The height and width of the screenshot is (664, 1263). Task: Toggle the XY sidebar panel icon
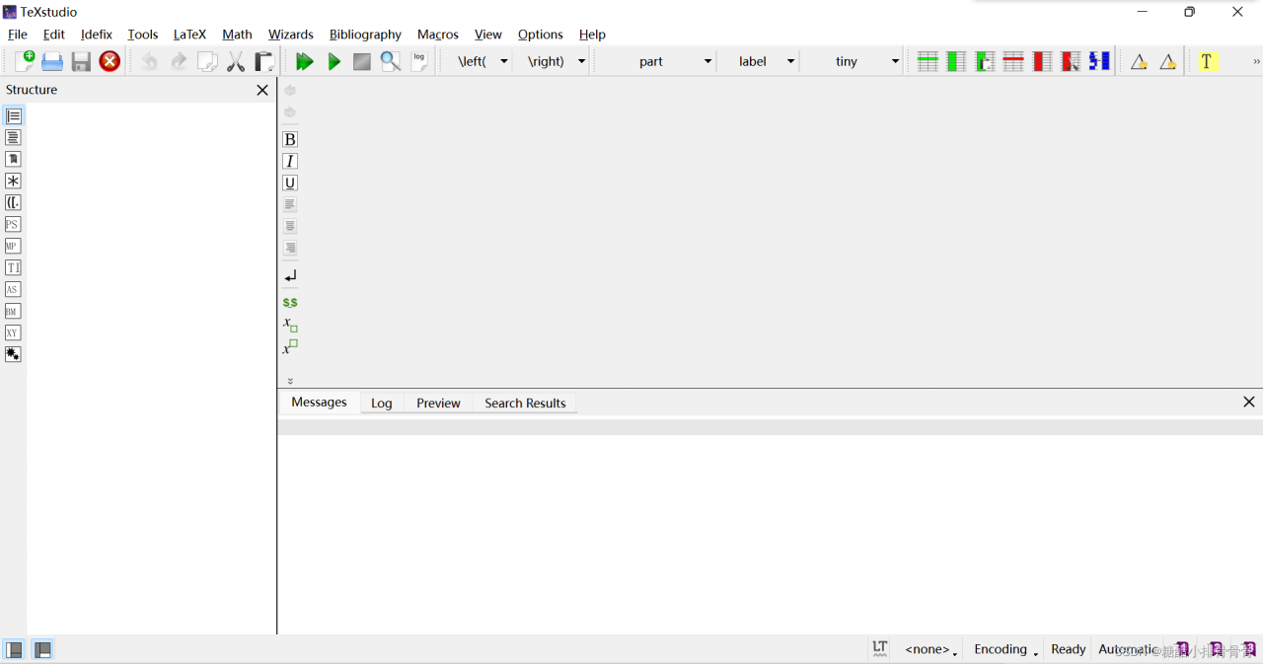pyautogui.click(x=13, y=332)
